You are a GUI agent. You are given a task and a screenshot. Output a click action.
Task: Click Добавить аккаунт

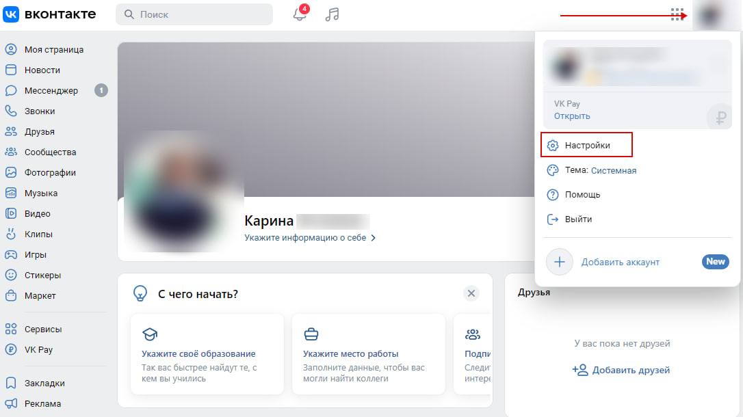(x=621, y=263)
